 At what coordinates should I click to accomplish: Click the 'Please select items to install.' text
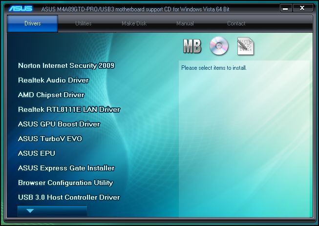pos(214,68)
